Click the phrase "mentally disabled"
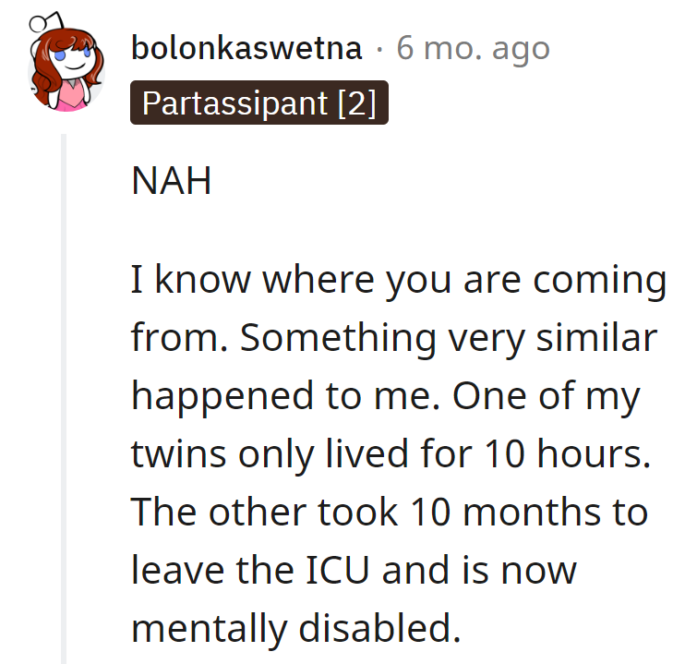685x664 pixels. (295, 628)
